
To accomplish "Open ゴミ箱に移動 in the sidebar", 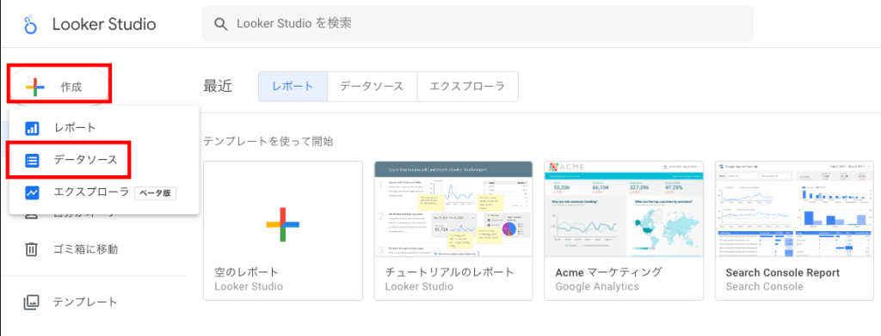I will [x=85, y=249].
